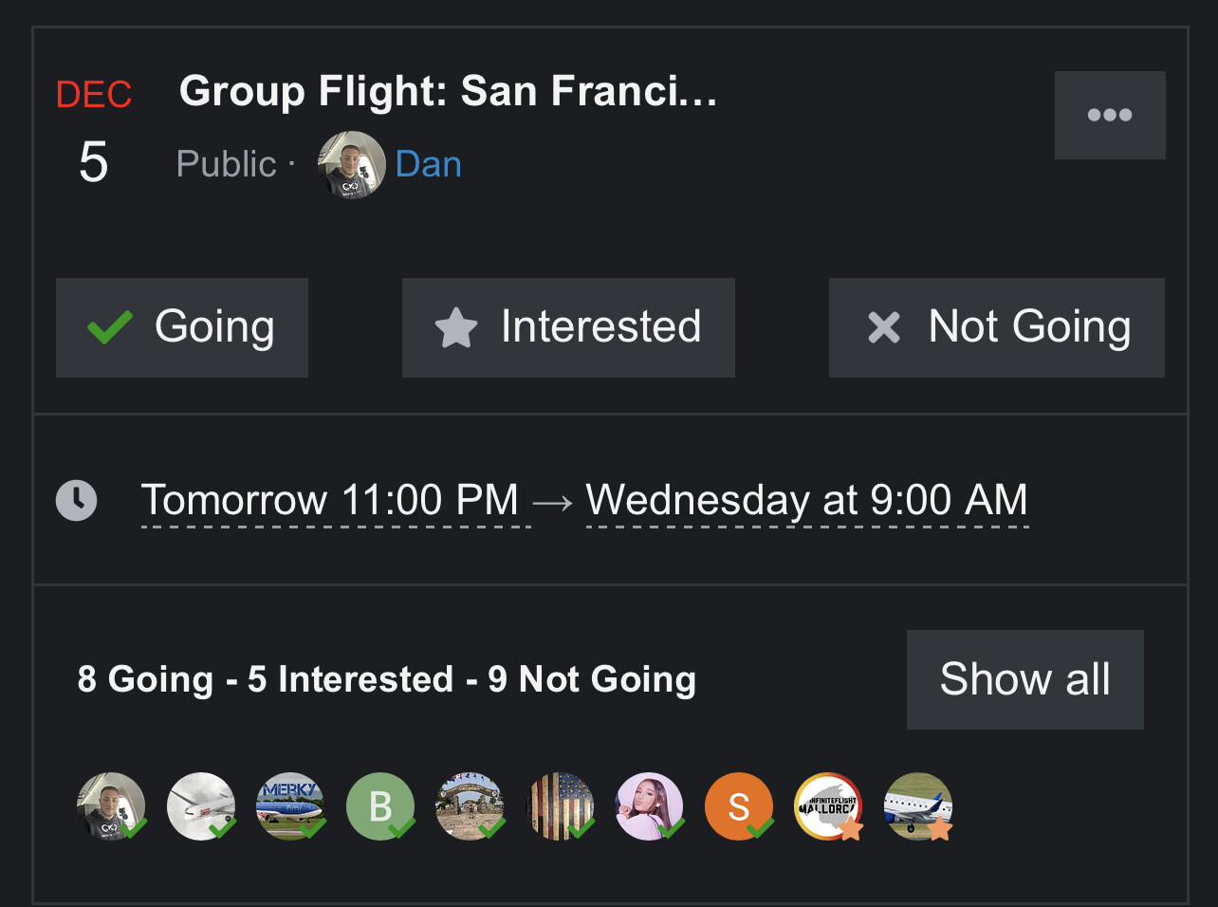This screenshot has height=907, width=1218.
Task: Open the white airplane attendee avatar
Action: tap(200, 806)
